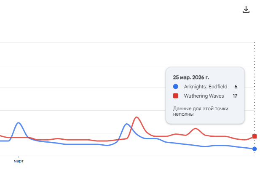Click the red square legend marker in tooltip
This screenshot has height=178, width=260.
tap(176, 96)
